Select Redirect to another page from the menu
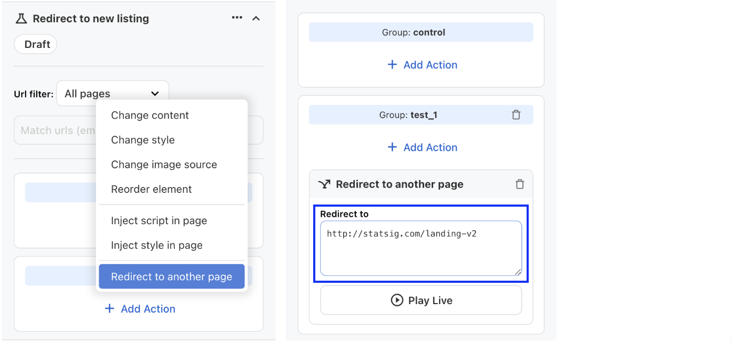732x343 pixels. point(171,276)
